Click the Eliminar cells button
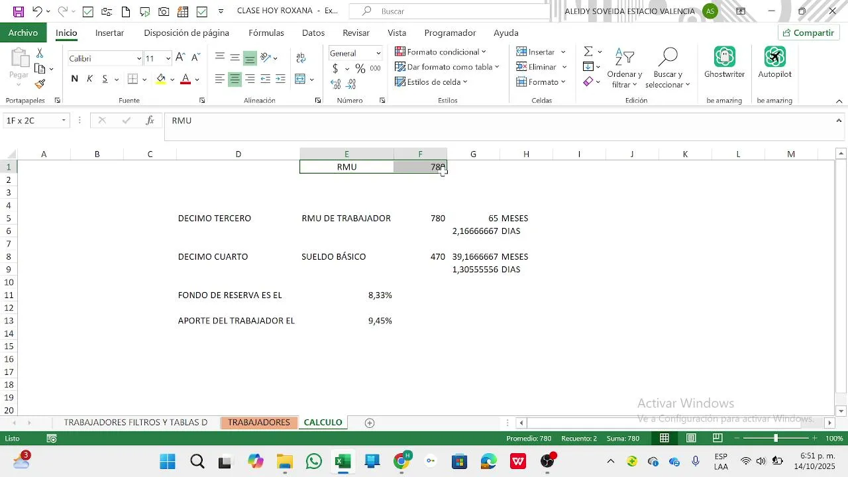Viewport: 848px width, 477px height. pos(537,67)
